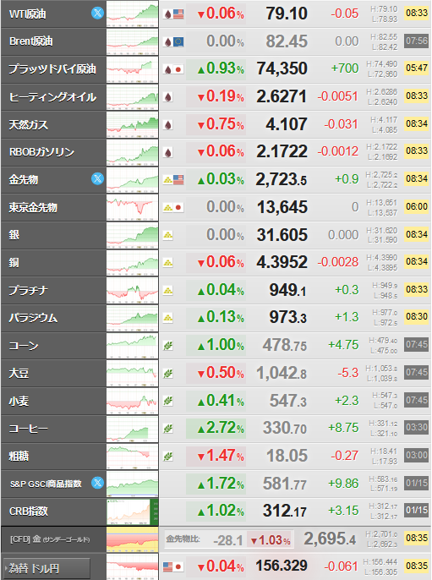Screen dimensions: 432x580
Task: Click the grain icon in 大豆 row
Action: (x=168, y=373)
